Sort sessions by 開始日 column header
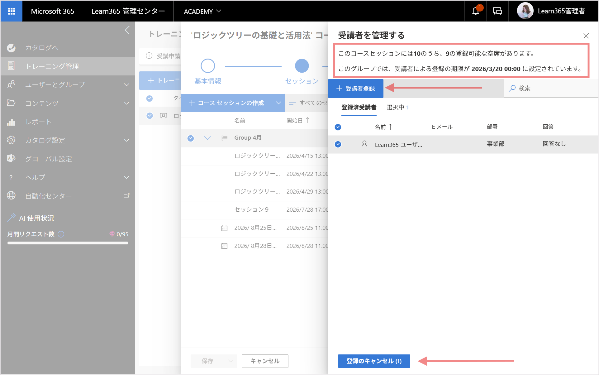599x375 pixels. [x=297, y=120]
